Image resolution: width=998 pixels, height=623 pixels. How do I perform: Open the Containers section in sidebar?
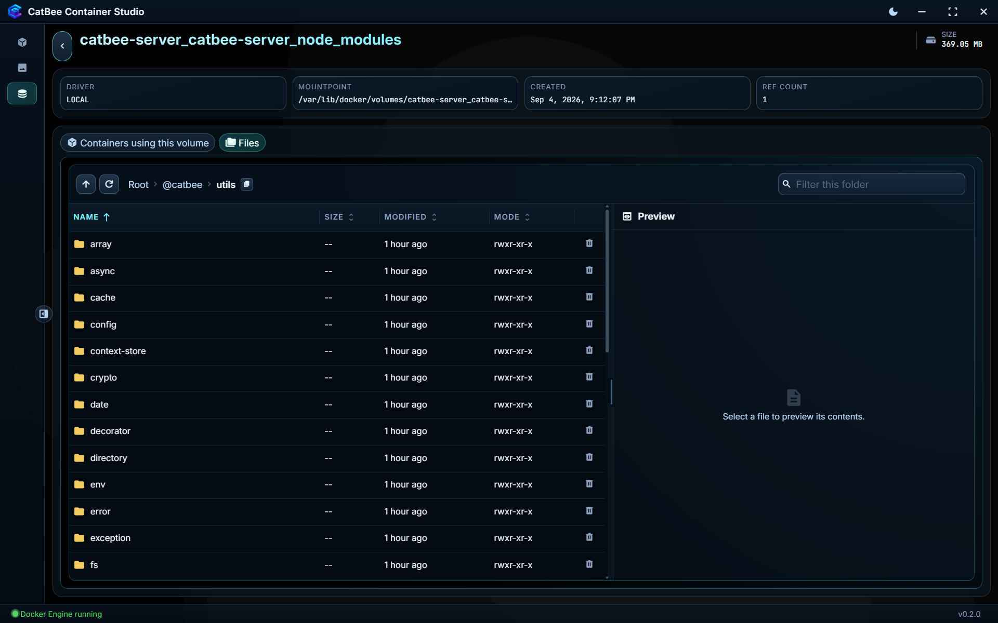(x=22, y=43)
